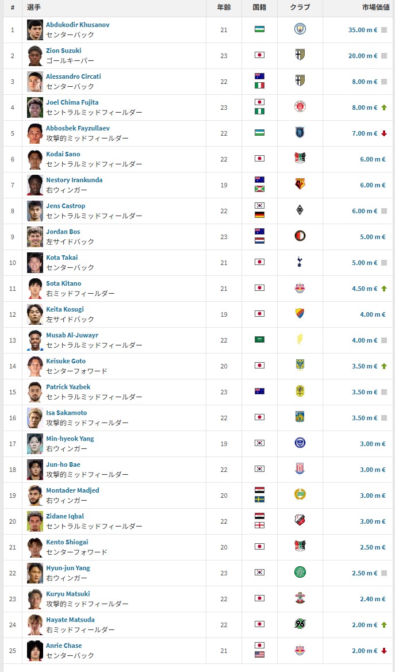
Task: Click red down arrow in Abbosbek Fayzullaev row
Action: click(384, 133)
